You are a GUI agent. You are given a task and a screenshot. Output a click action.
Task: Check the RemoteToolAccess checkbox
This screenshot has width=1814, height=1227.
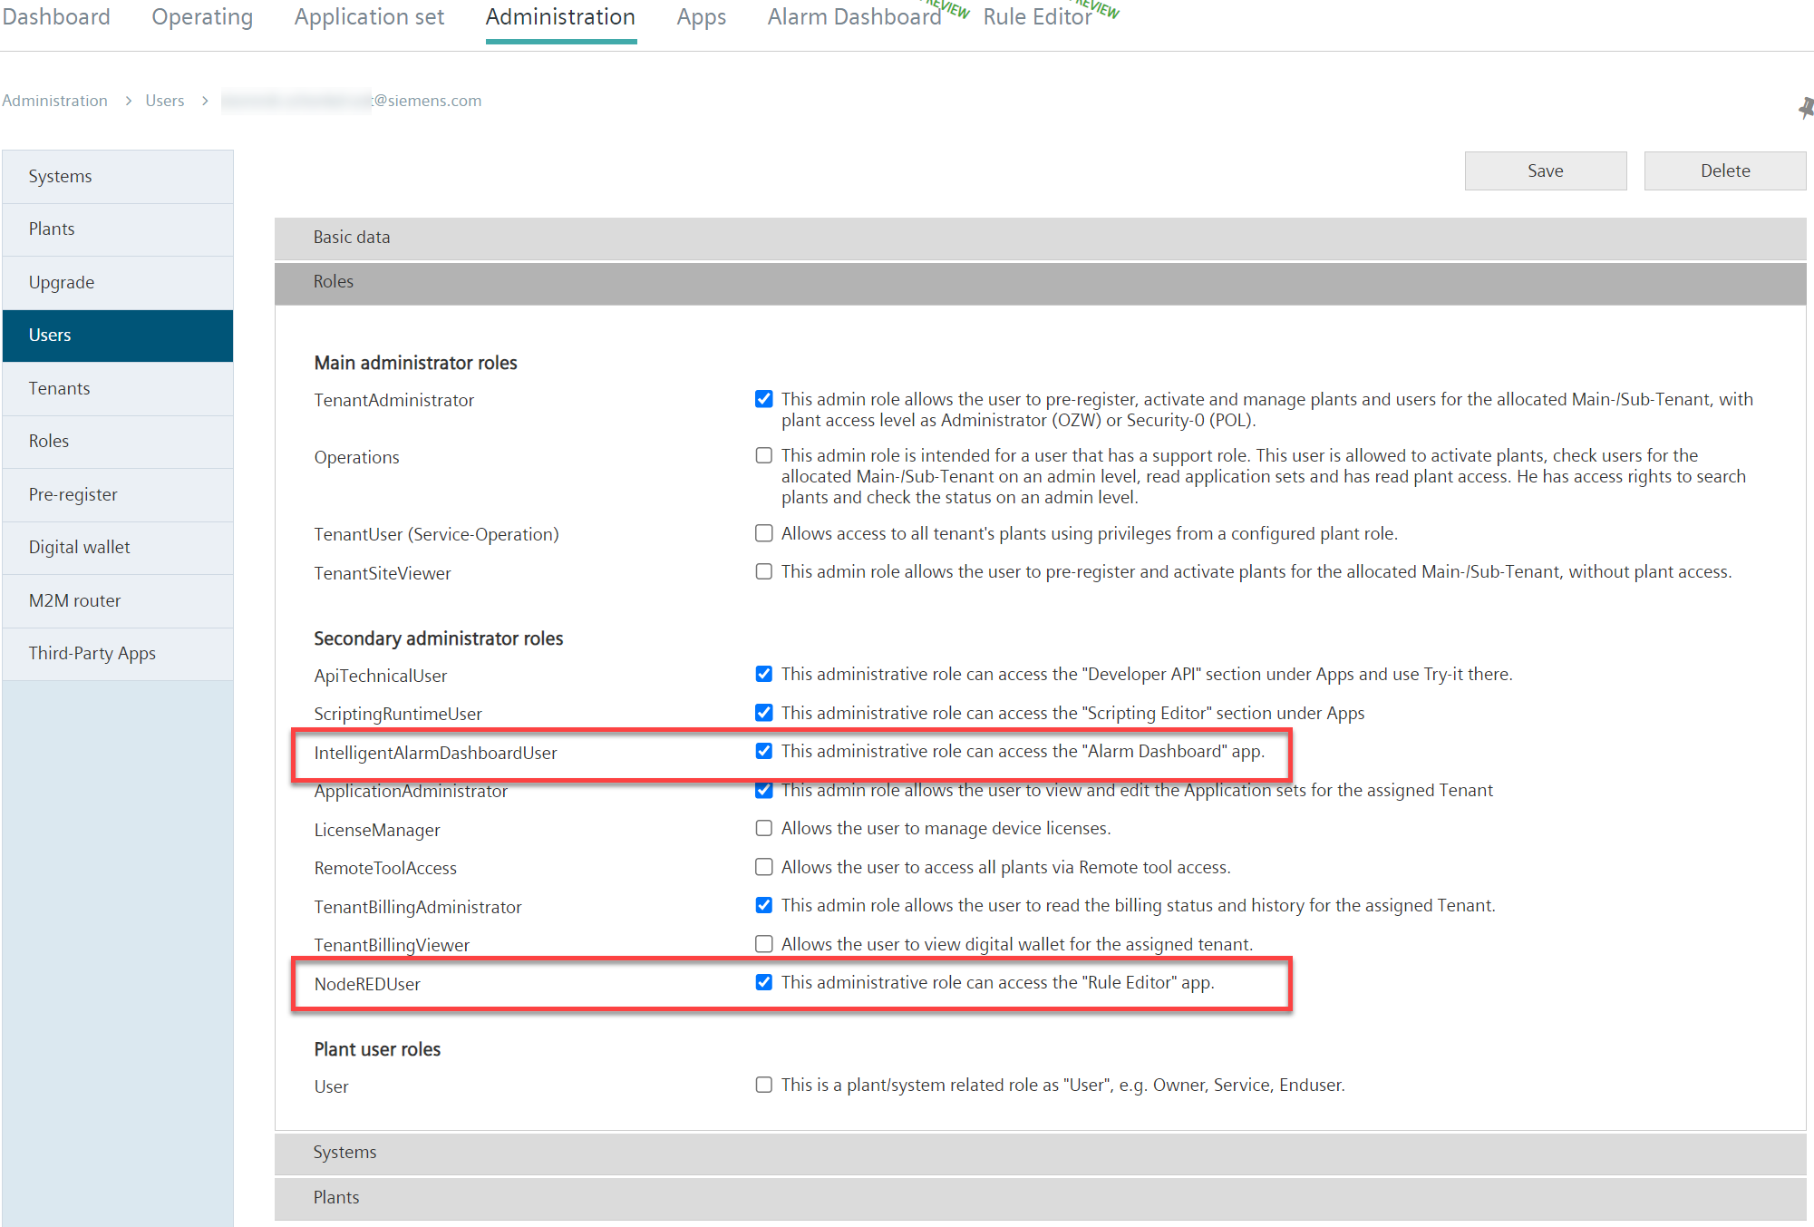pyautogui.click(x=764, y=867)
